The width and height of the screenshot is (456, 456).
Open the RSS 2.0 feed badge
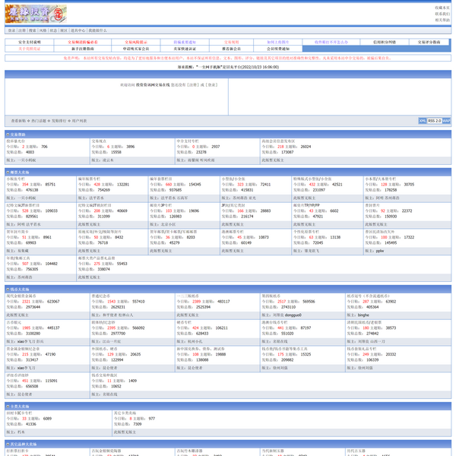435,121
